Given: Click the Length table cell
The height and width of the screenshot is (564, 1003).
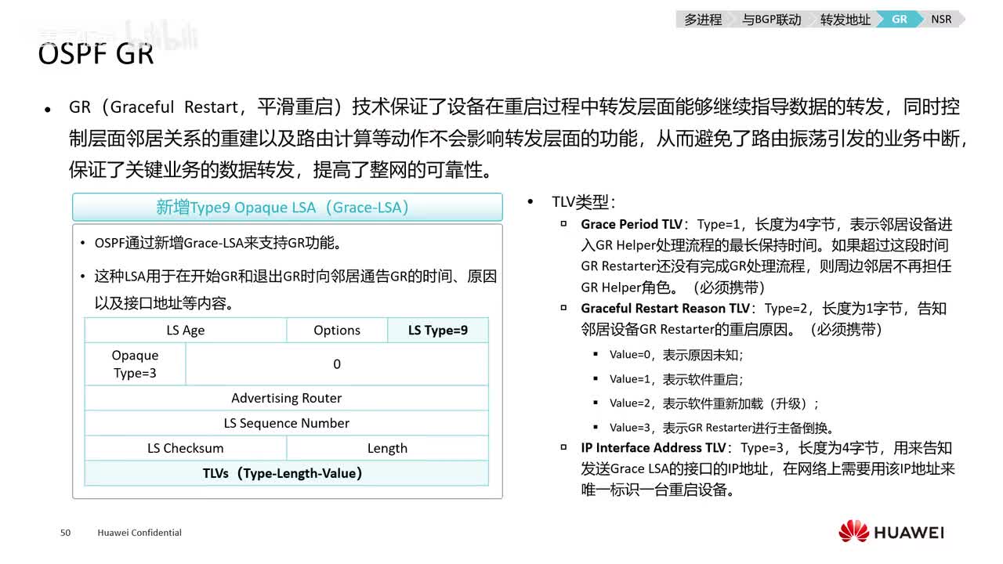Looking at the screenshot, I should coord(387,448).
